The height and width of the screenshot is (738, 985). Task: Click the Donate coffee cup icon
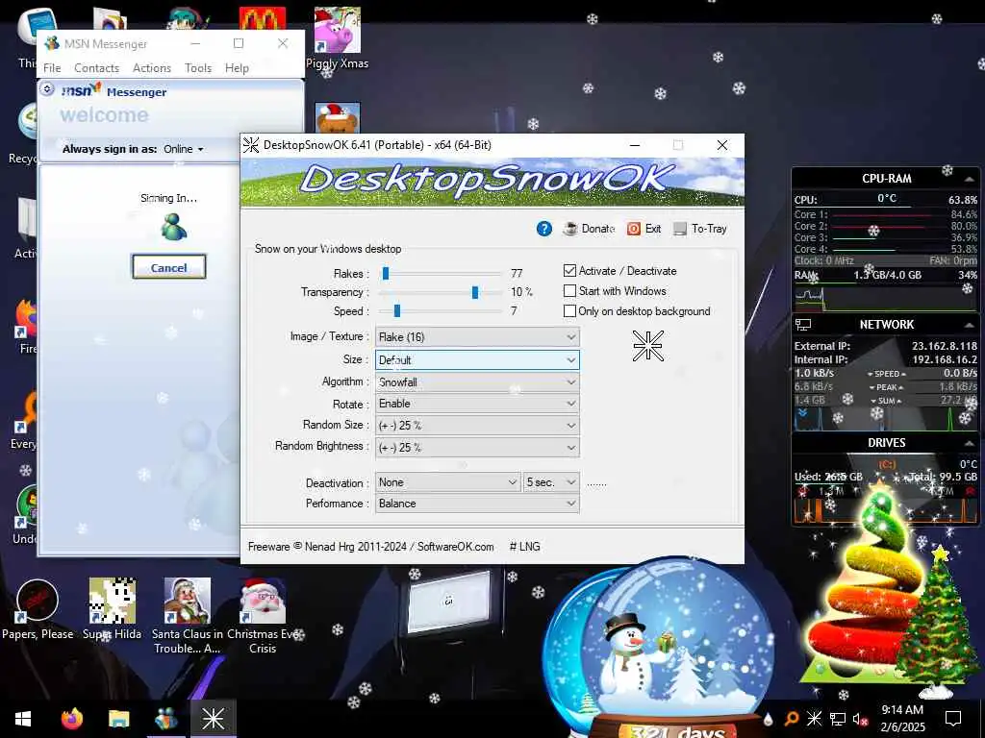(569, 229)
